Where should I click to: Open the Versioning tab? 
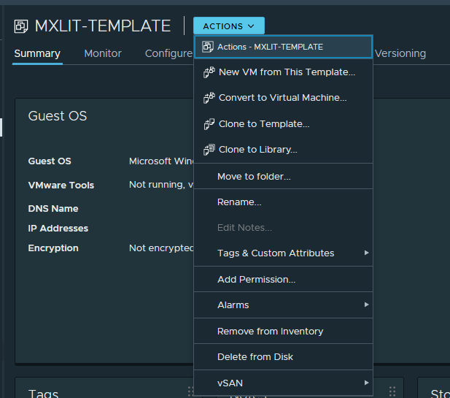400,53
